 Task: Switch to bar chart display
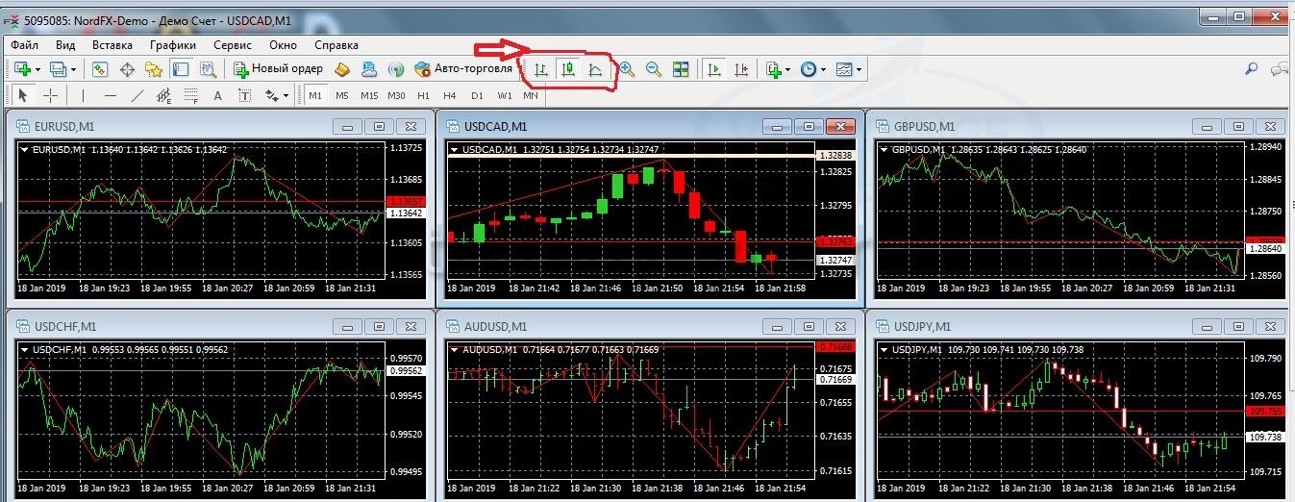(542, 69)
